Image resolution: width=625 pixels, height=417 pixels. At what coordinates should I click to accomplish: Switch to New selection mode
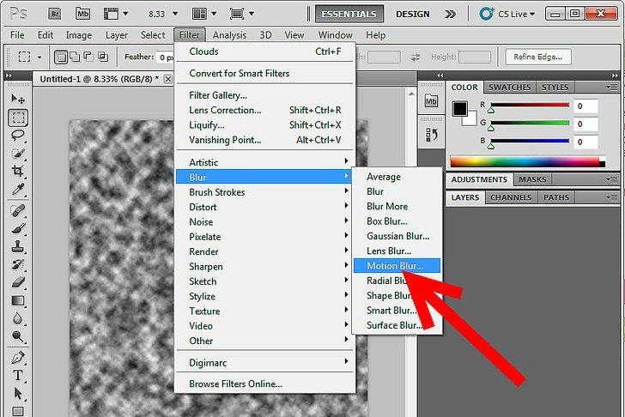point(62,57)
